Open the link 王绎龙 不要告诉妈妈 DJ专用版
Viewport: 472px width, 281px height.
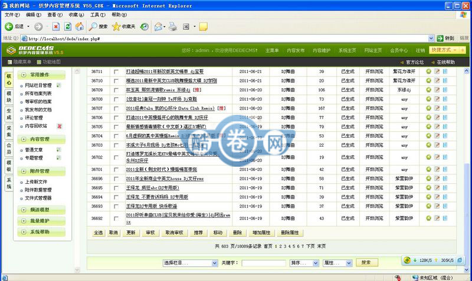click(x=157, y=197)
